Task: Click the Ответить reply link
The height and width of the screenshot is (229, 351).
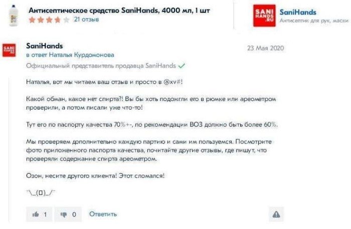Action: pyautogui.click(x=103, y=214)
